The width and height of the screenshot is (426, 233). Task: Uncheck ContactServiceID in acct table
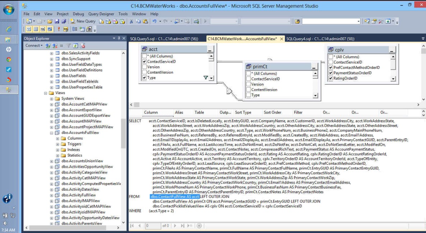(144, 62)
